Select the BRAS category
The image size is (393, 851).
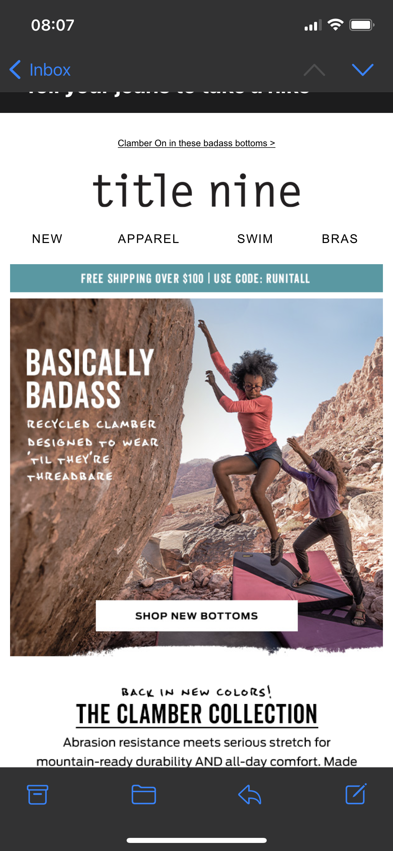coord(340,239)
